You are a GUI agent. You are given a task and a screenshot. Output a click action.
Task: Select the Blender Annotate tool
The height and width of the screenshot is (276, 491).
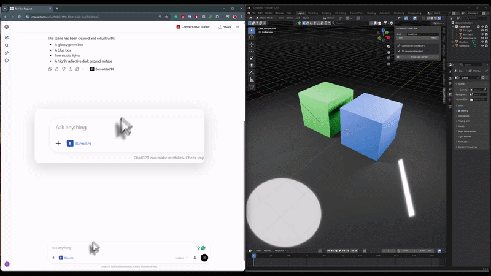[252, 72]
